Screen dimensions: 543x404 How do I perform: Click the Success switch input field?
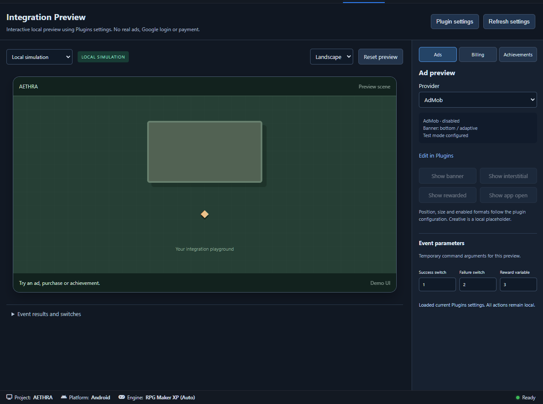pyautogui.click(x=437, y=284)
